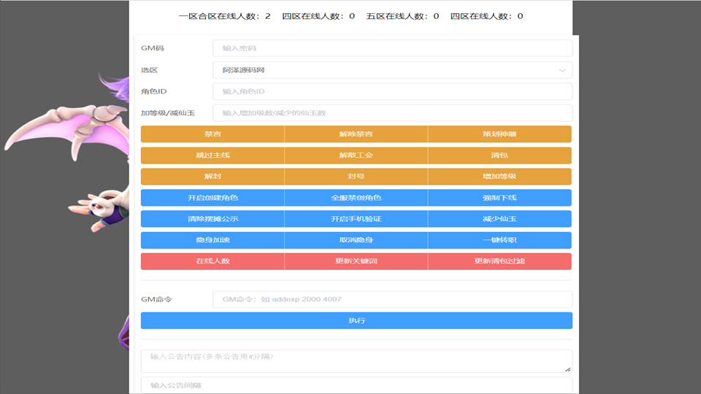Screen dimensions: 701x394
Task: Click the 加等级/减仙玉 amount field
Action: 392,113
